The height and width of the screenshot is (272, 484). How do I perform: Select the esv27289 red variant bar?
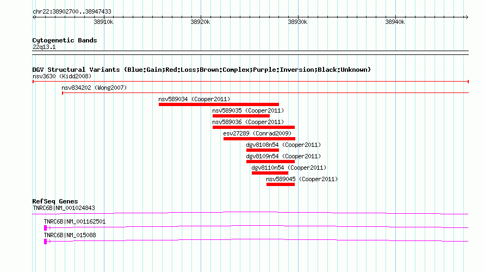(259, 139)
